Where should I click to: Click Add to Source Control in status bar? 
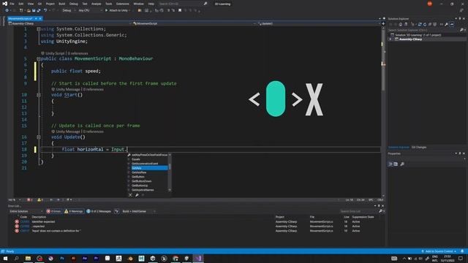439,251
